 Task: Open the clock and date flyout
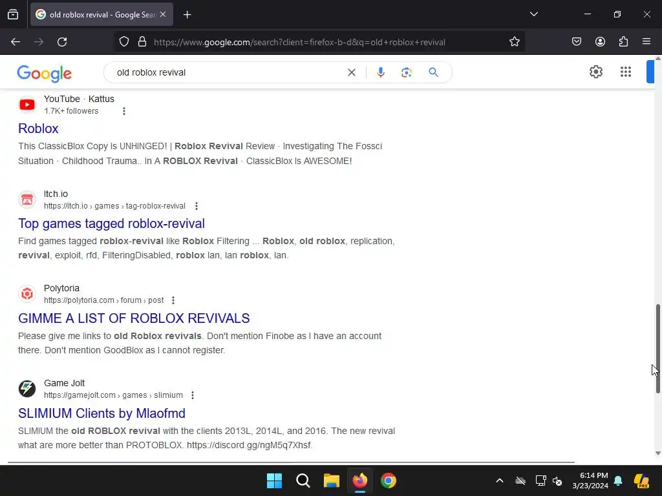pos(590,480)
